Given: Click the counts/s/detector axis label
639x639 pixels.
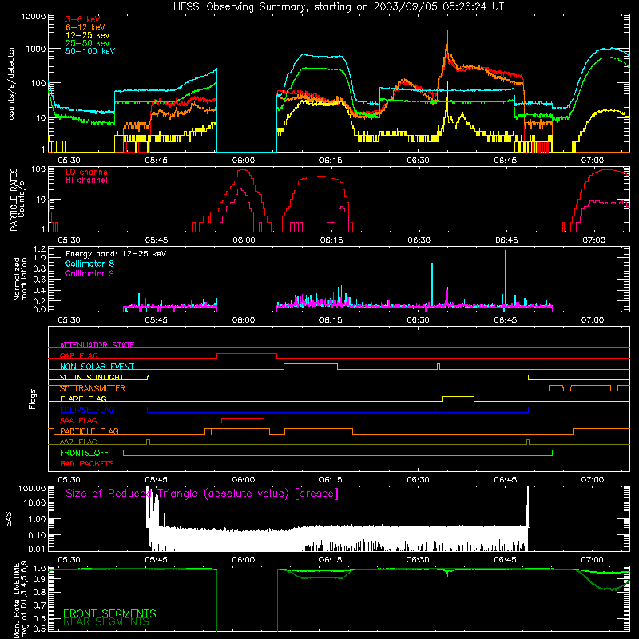Looking at the screenshot, I should coord(11,83).
